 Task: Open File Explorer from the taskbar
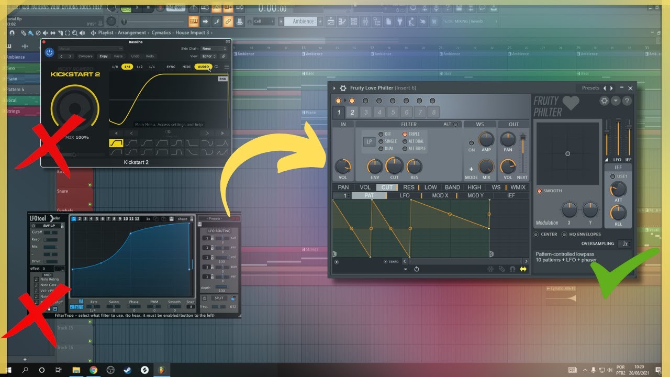[76, 370]
